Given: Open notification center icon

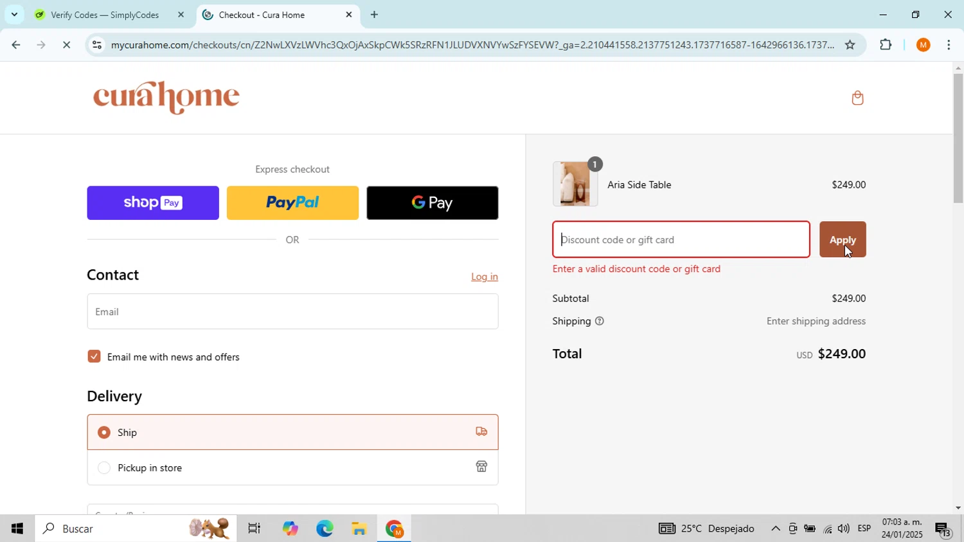Looking at the screenshot, I should [943, 530].
